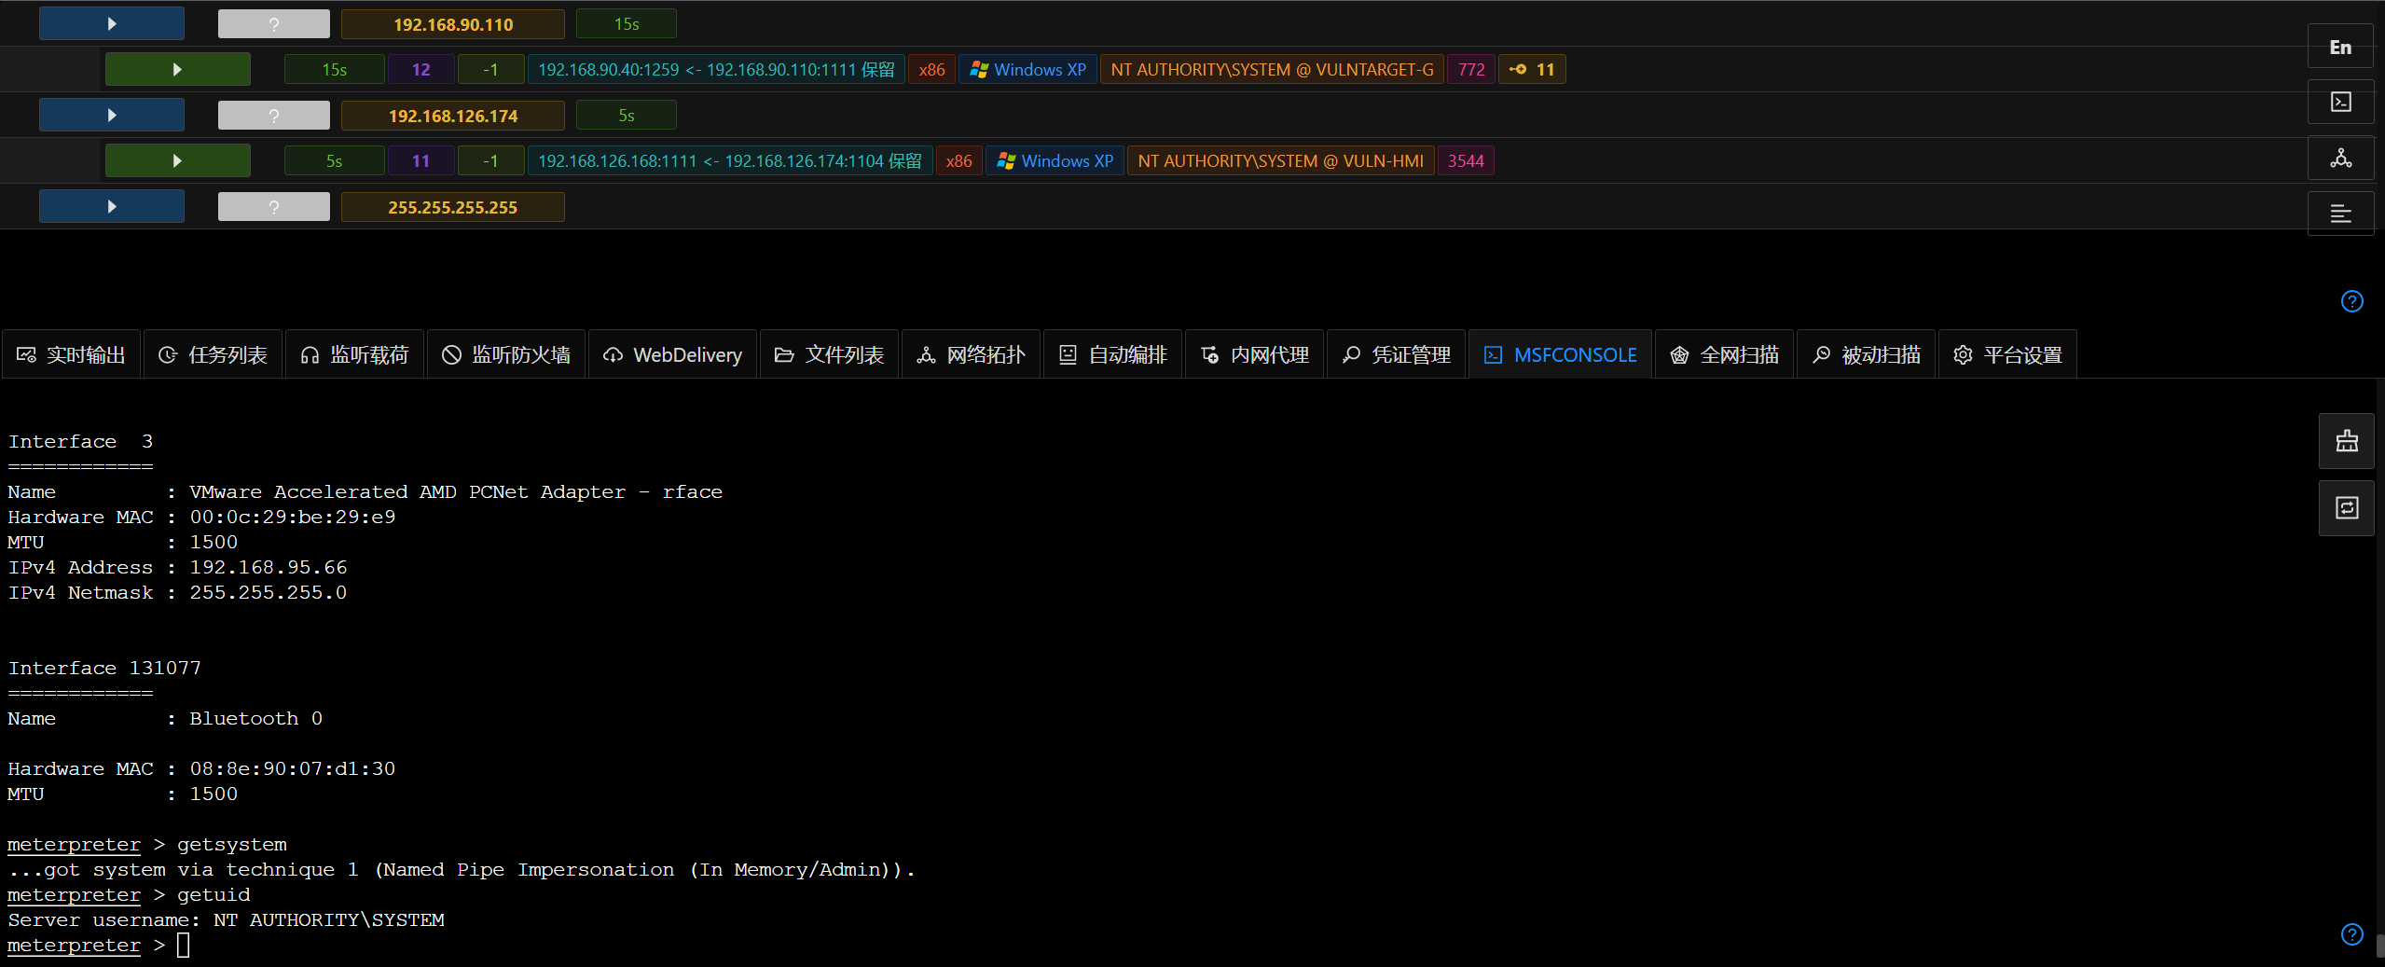Open the 内网代理 tab
Viewport: 2385px width, 967px height.
(x=1255, y=354)
